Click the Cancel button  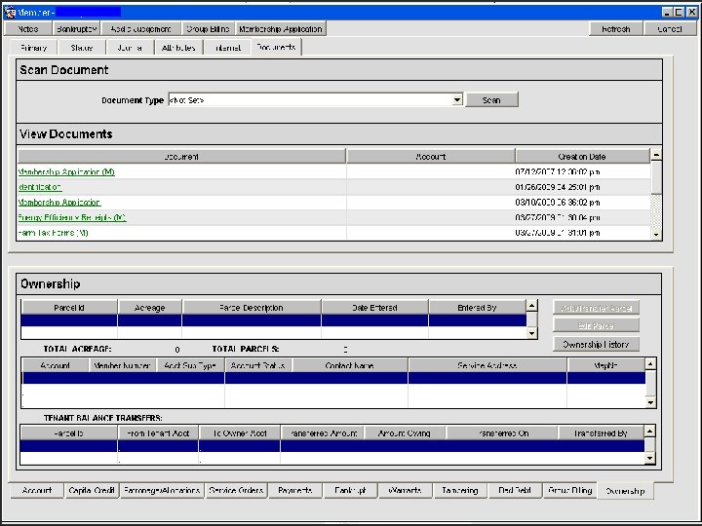tap(670, 29)
